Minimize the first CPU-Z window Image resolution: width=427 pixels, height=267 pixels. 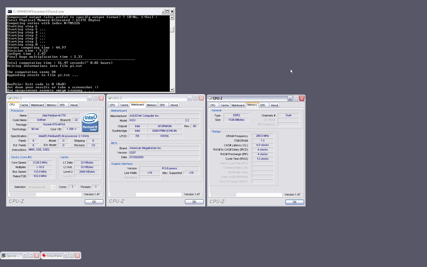click(x=89, y=98)
